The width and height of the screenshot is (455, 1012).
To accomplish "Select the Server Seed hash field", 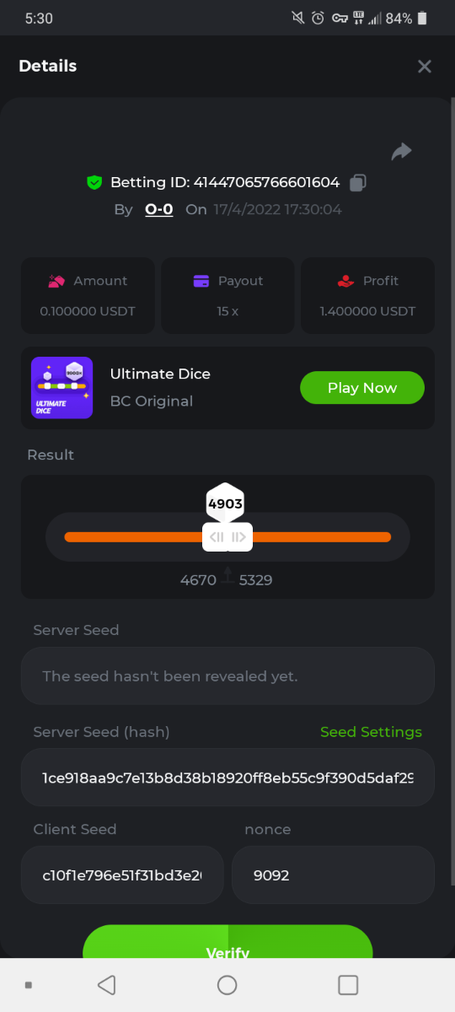I will pyautogui.click(x=227, y=777).
